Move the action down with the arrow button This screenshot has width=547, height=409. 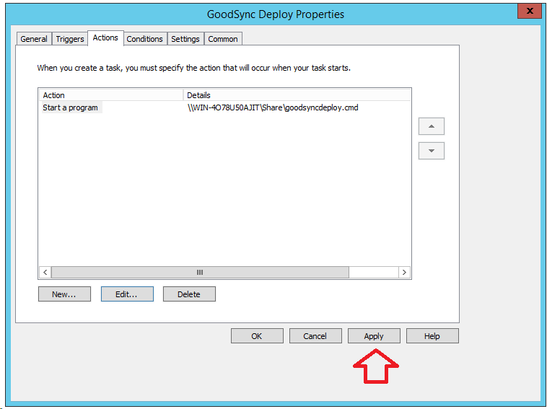coord(432,151)
